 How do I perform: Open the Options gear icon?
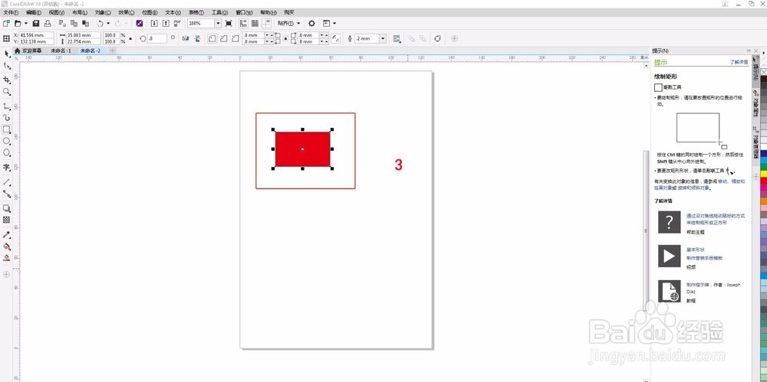pyautogui.click(x=311, y=23)
